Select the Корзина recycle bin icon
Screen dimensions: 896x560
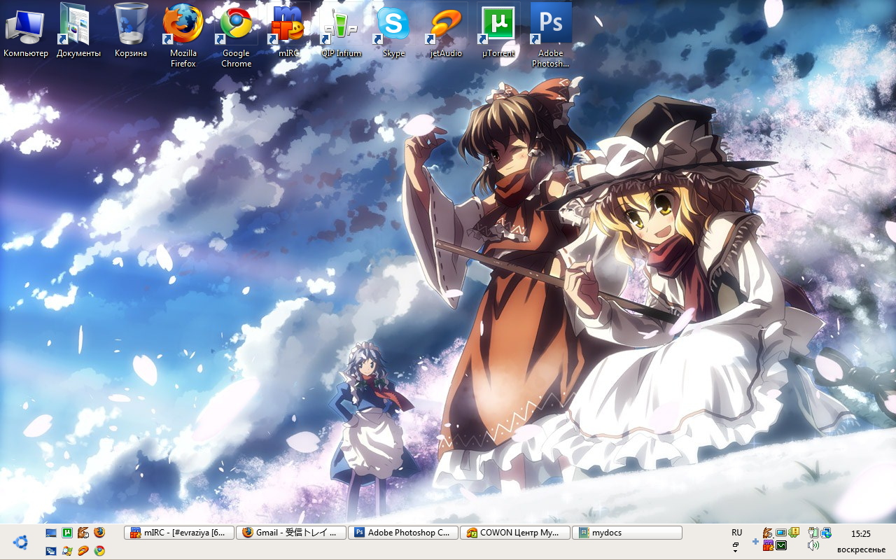click(x=131, y=31)
